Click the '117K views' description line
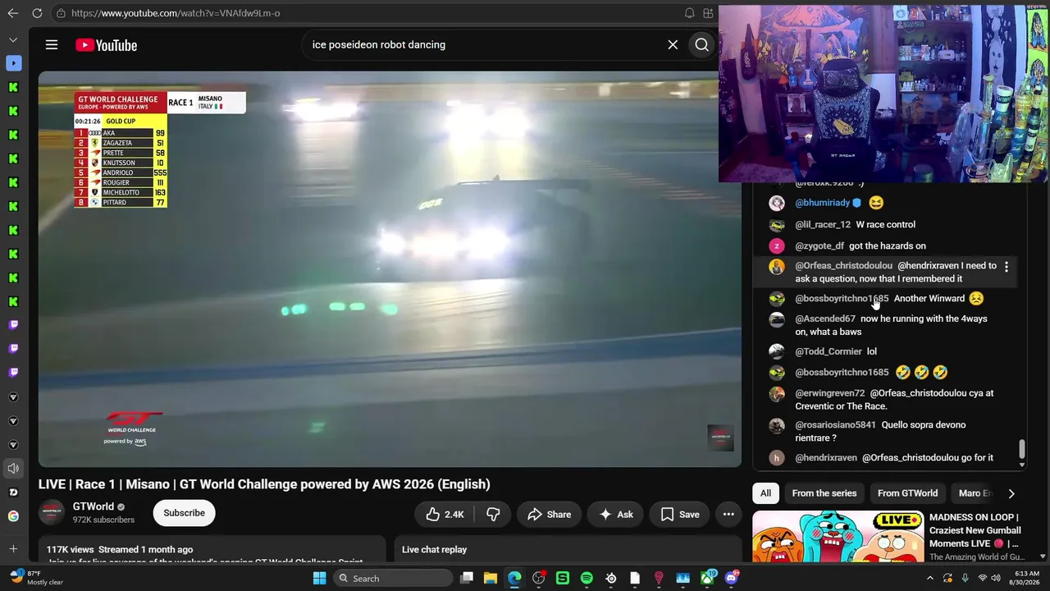 click(x=120, y=549)
